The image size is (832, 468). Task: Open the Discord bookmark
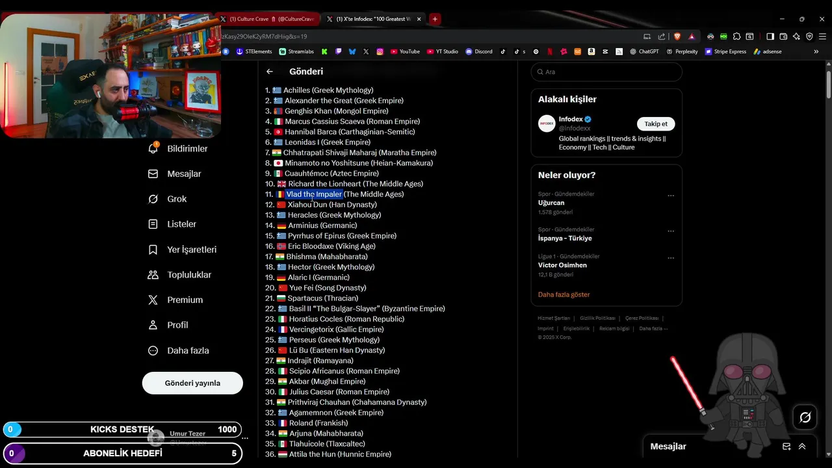coord(479,51)
